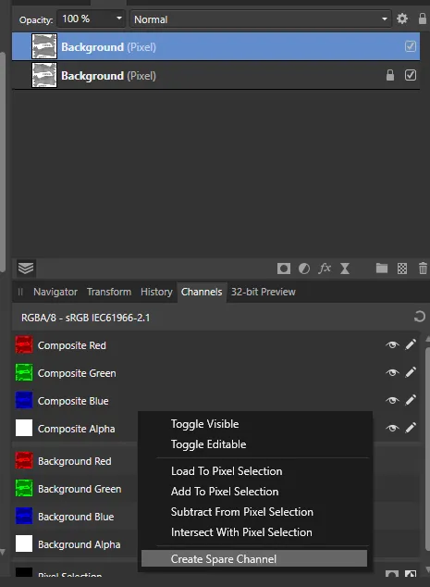Open the Layer Effects fx icon
This screenshot has width=430, height=587.
[325, 269]
